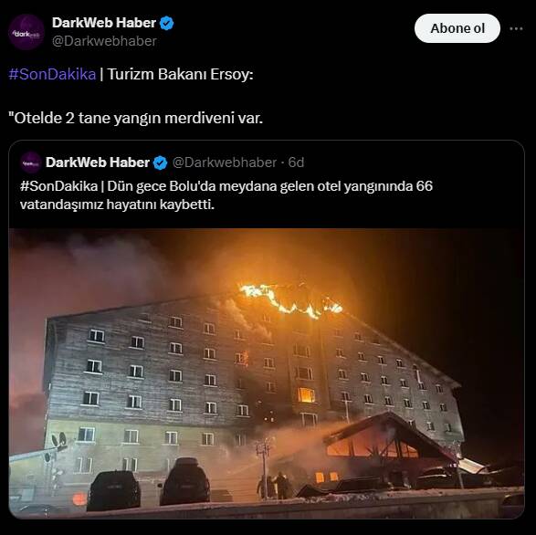This screenshot has height=535, width=536.
Task: Open the DarkWeb Haber name in the quoted tweet
Action: click(98, 163)
